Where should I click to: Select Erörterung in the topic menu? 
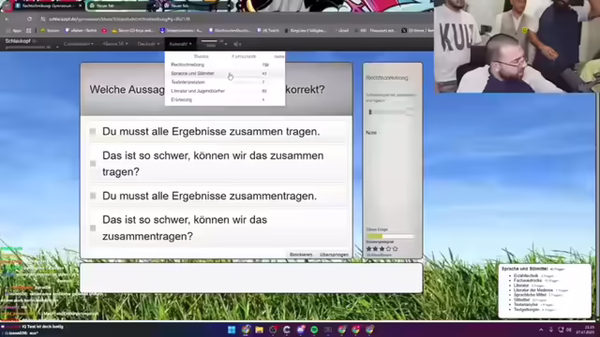click(x=225, y=100)
